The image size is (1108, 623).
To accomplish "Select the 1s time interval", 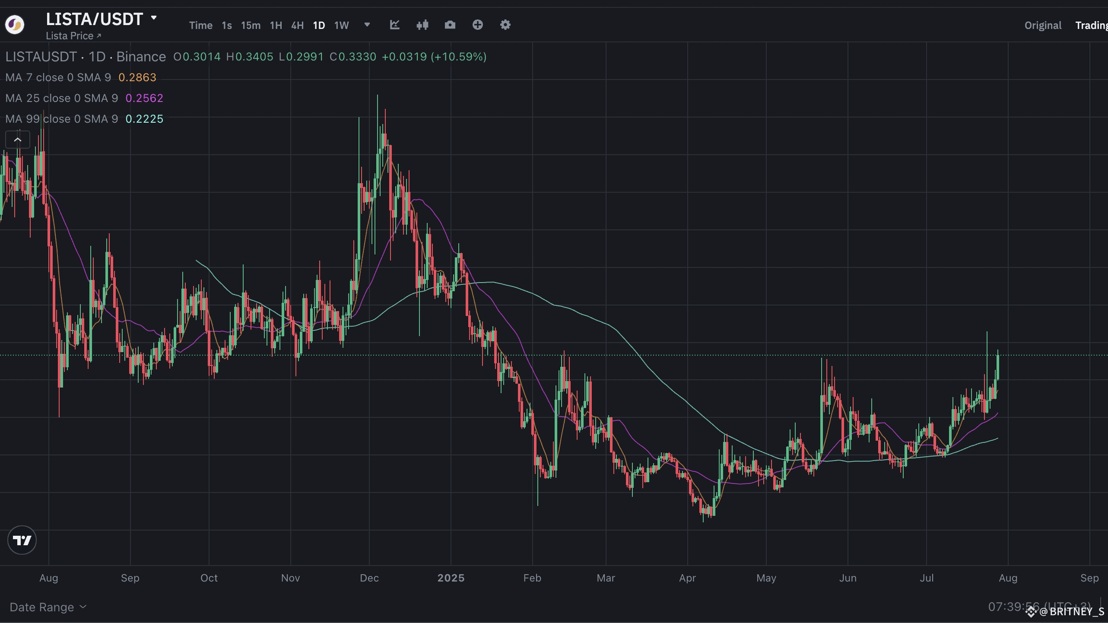I will pos(227,25).
